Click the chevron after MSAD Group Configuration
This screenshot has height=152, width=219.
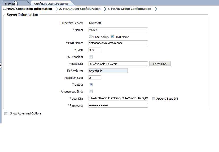click(x=156, y=9)
